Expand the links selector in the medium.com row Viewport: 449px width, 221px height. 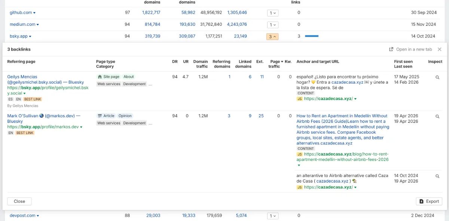[x=273, y=25]
